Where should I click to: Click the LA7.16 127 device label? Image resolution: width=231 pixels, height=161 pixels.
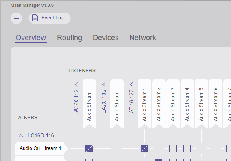point(131,103)
